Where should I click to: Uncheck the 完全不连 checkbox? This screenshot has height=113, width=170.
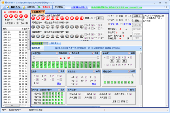(x=79, y=94)
